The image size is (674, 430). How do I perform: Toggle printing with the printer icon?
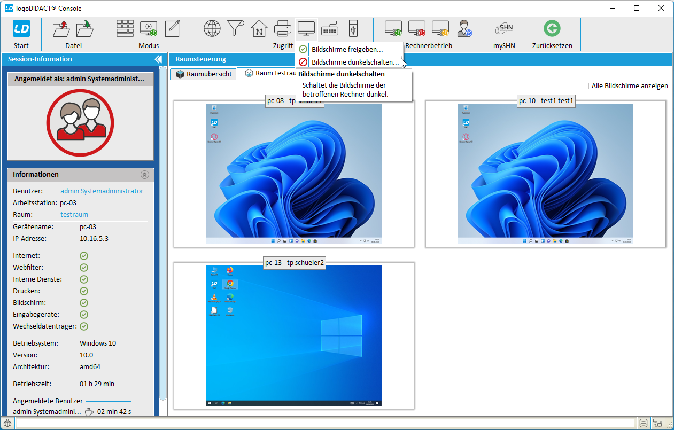pos(283,28)
